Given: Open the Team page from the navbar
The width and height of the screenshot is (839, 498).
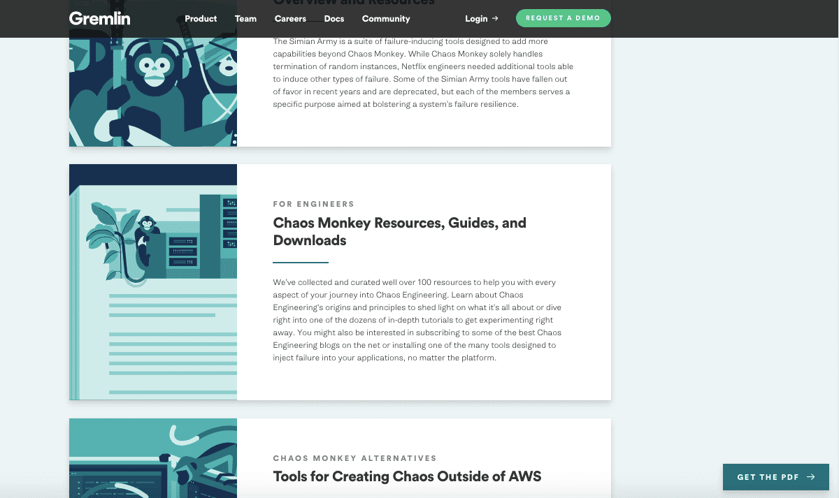Looking at the screenshot, I should pos(245,19).
